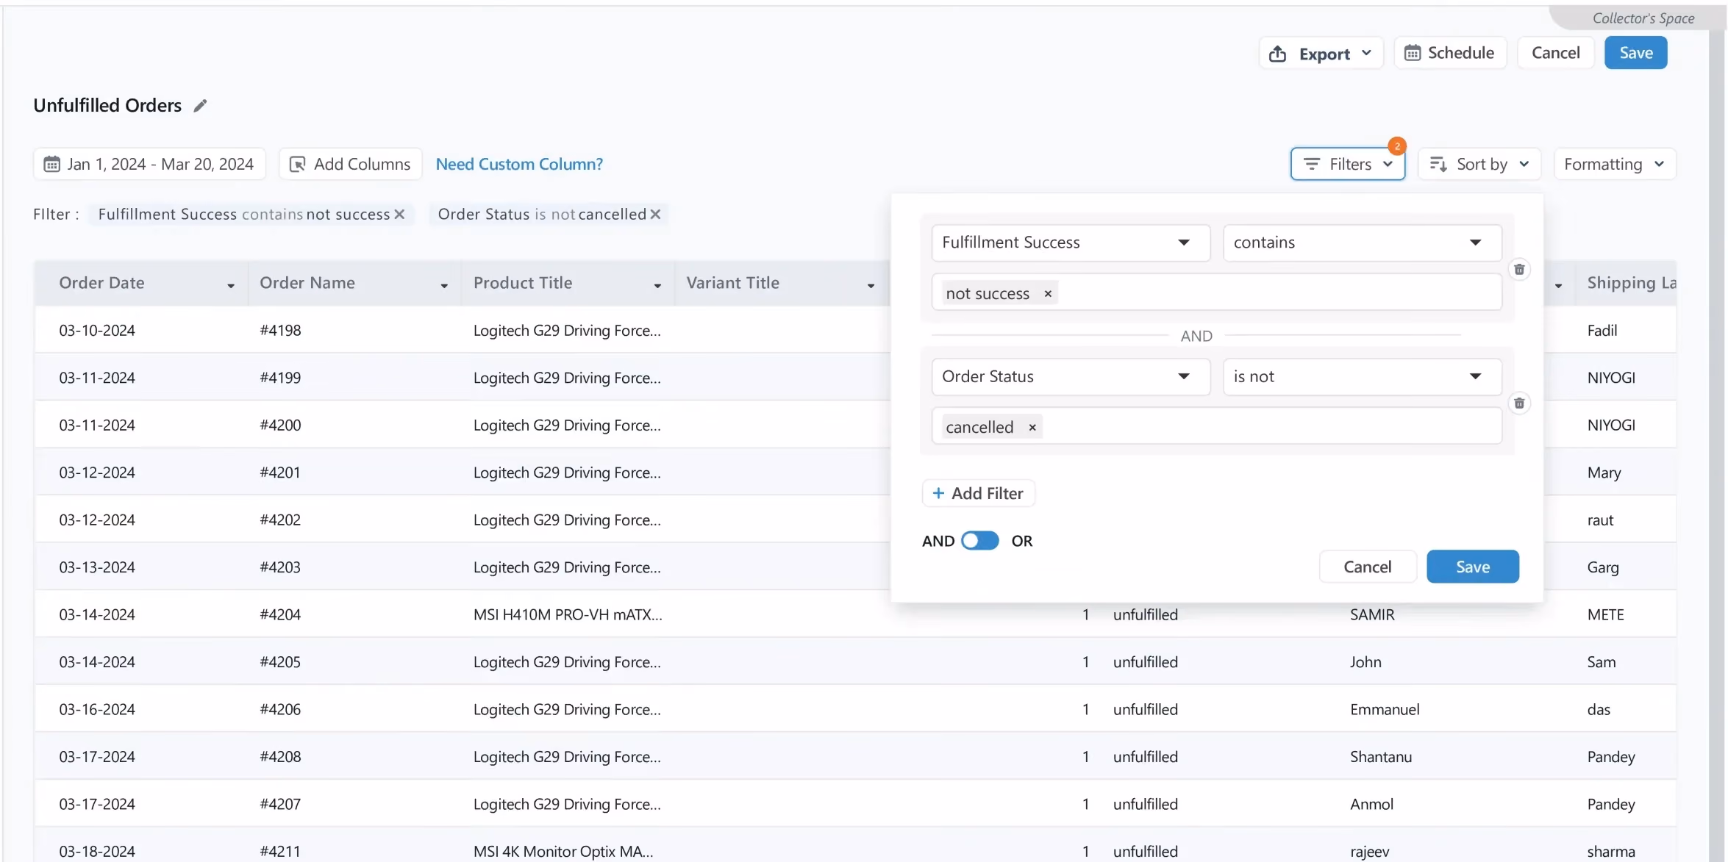The width and height of the screenshot is (1728, 862).
Task: Cancel the filter panel
Action: tap(1367, 567)
